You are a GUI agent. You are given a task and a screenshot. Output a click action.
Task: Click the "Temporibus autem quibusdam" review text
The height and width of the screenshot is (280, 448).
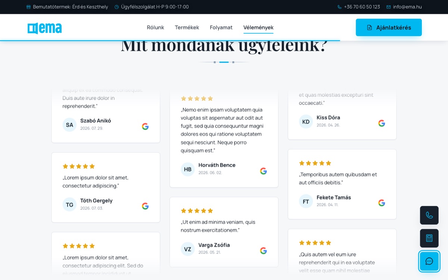[x=338, y=178]
